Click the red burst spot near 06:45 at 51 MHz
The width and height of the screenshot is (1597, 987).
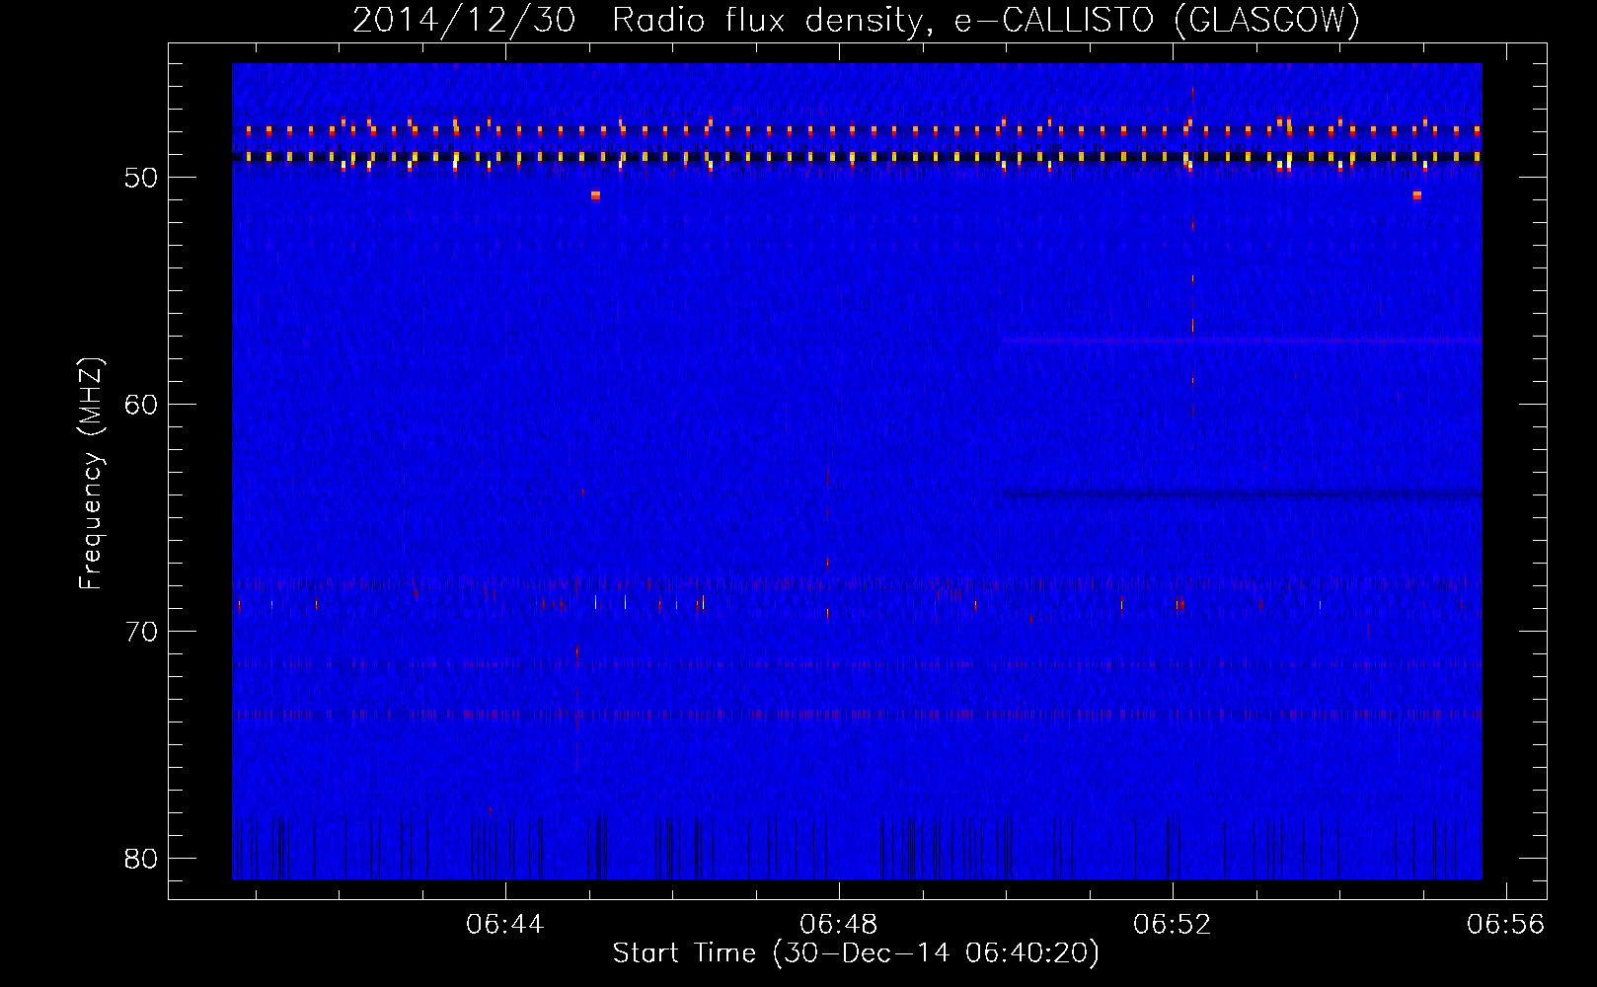click(595, 195)
